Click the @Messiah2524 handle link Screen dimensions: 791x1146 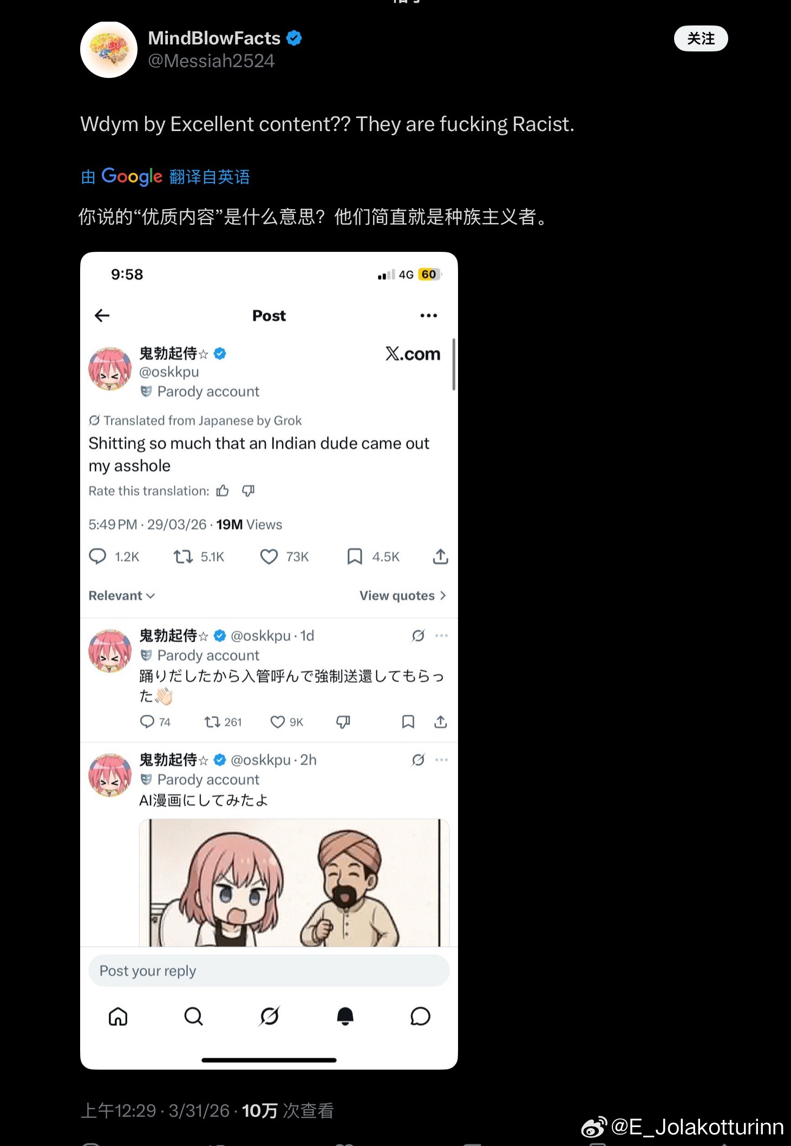(211, 61)
